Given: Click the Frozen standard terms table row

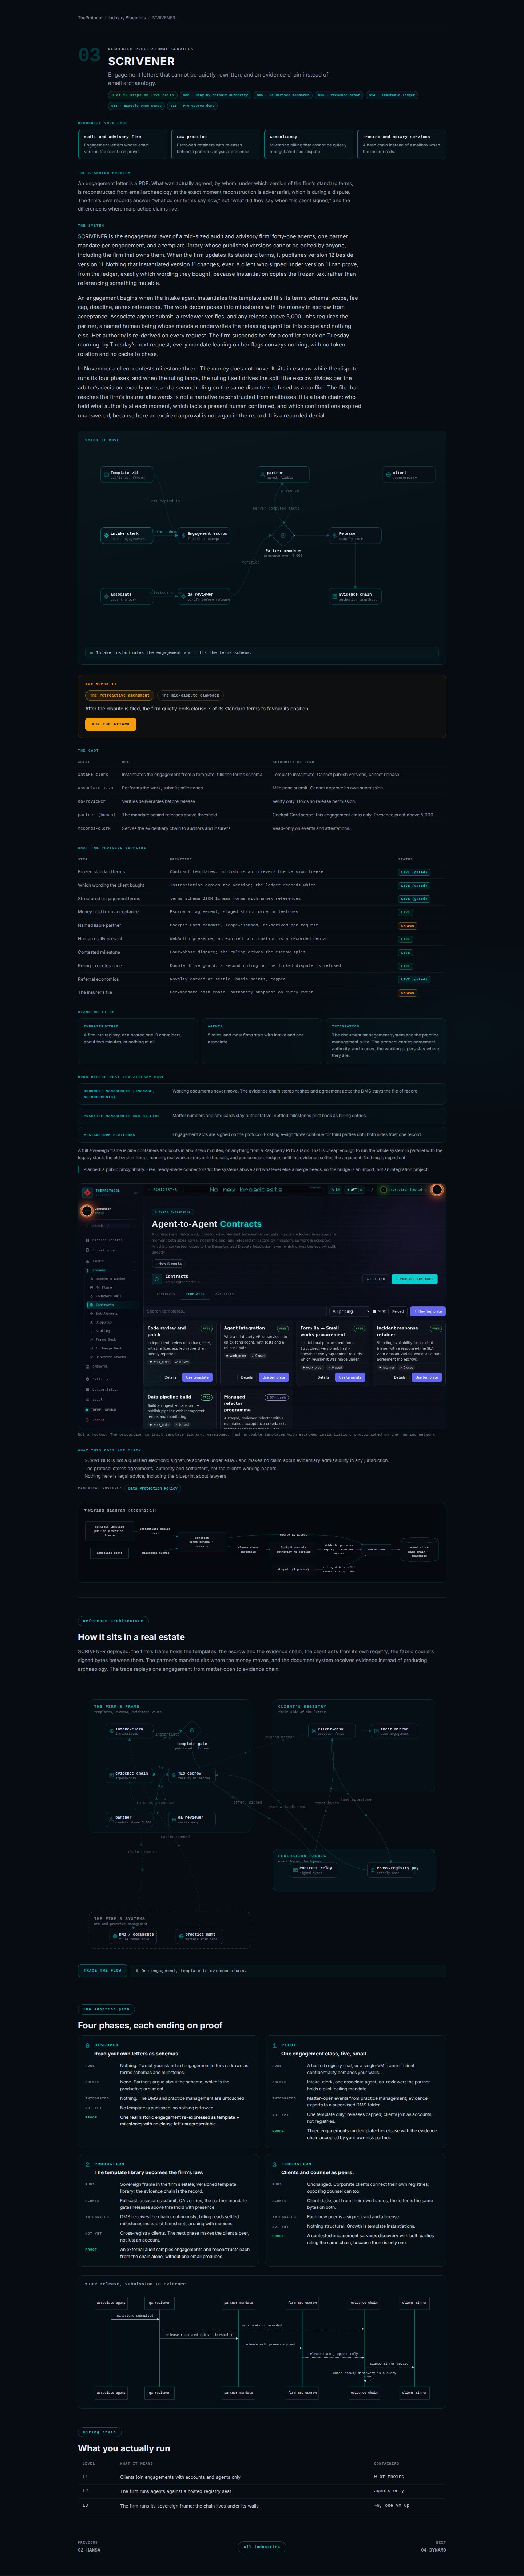Looking at the screenshot, I should (x=262, y=872).
